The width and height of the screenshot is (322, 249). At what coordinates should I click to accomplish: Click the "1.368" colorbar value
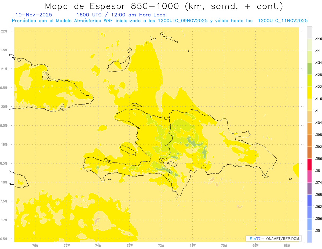click(x=318, y=194)
